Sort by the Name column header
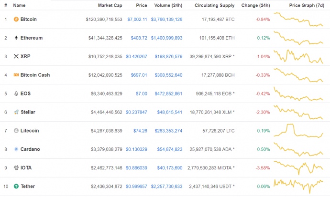The image size is (330, 197). click(19, 5)
